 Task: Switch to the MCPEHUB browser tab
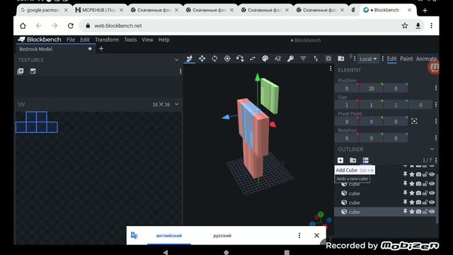point(99,10)
